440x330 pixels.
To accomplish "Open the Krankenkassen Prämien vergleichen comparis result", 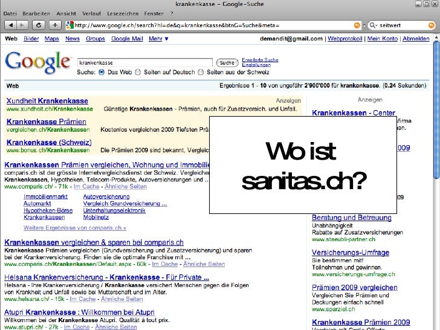I will pos(106,165).
